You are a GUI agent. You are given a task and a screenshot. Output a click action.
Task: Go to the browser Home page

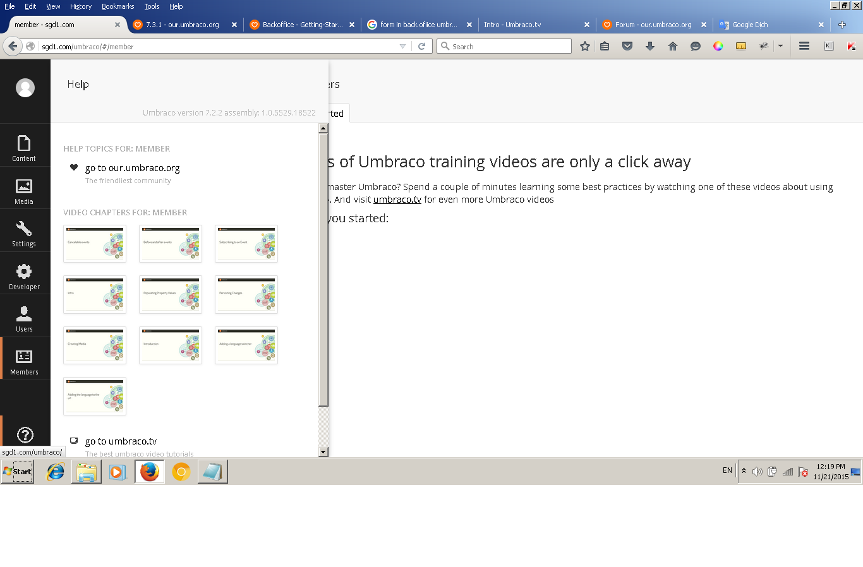(x=673, y=46)
